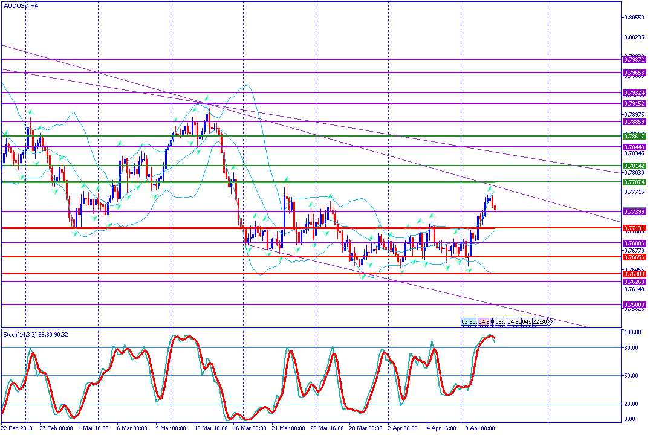Click the green 0.77874 price label
The height and width of the screenshot is (435, 653).
pyautogui.click(x=634, y=182)
